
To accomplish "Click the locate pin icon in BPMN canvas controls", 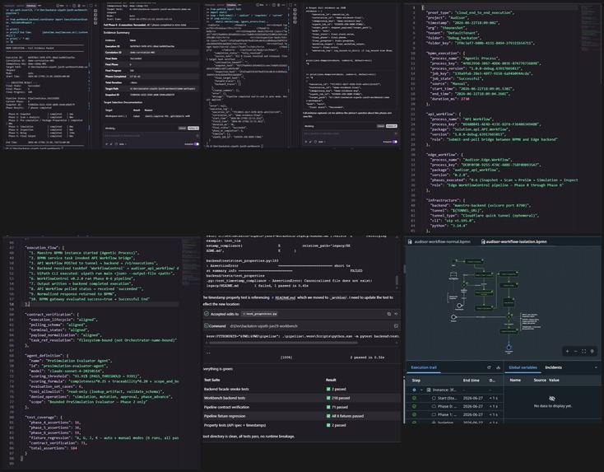I will click(x=592, y=351).
